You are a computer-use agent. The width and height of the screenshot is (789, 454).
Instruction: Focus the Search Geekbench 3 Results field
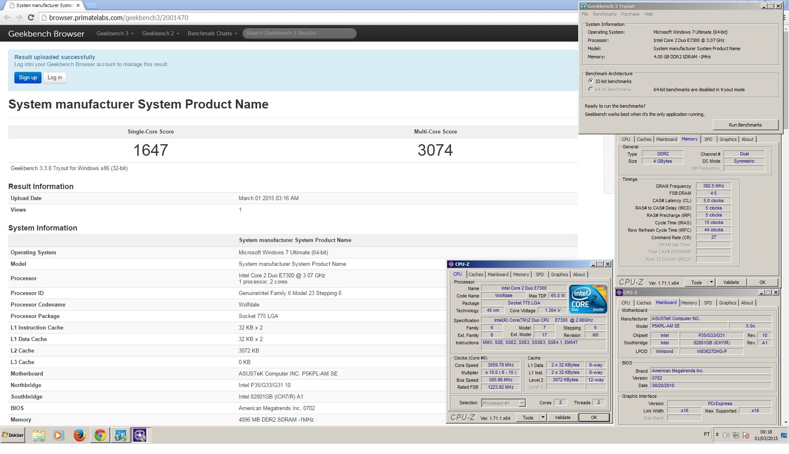(299, 33)
